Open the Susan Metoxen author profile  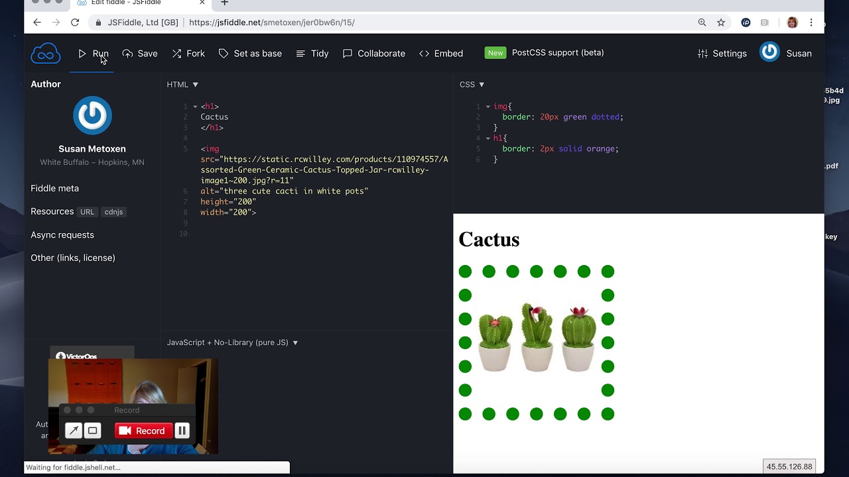[x=92, y=149]
